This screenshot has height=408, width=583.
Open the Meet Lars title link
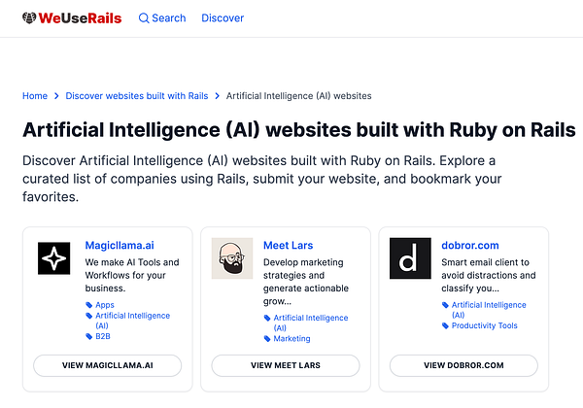click(x=289, y=245)
